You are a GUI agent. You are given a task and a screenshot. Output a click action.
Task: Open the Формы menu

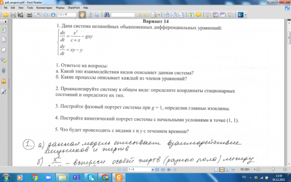coord(60,7)
